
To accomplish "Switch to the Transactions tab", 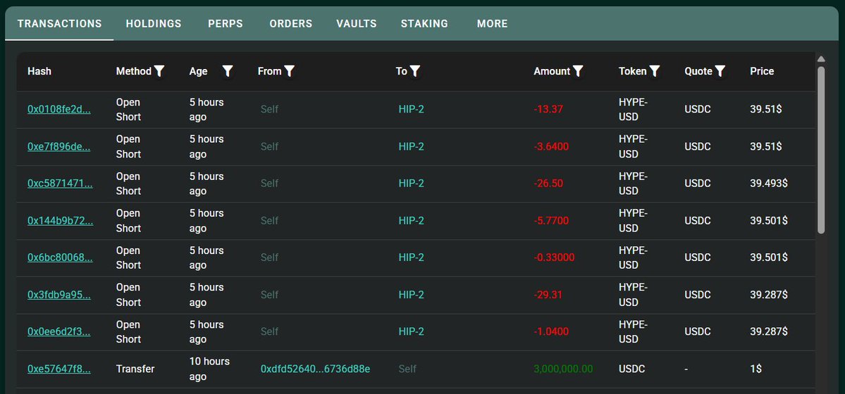I will pyautogui.click(x=59, y=24).
